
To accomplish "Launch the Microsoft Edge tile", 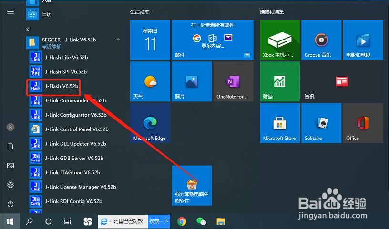I will tap(150, 123).
